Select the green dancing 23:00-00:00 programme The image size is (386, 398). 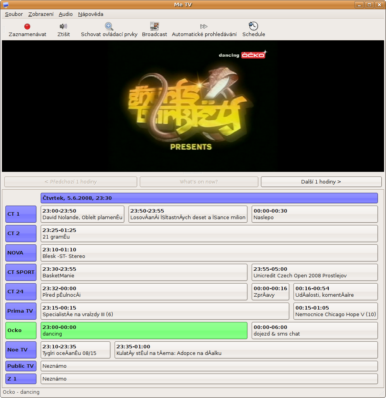click(x=144, y=331)
